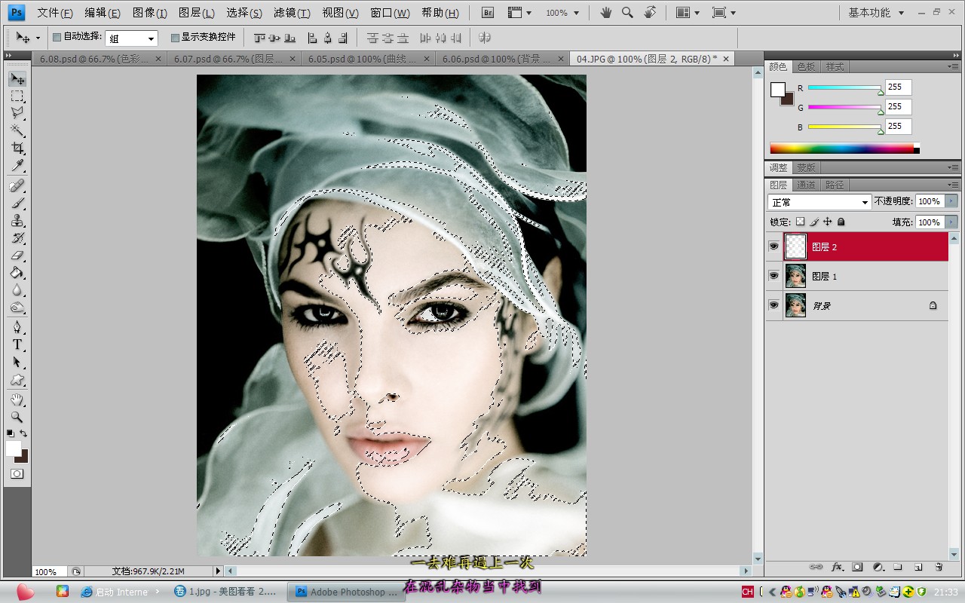Click the foreground color swatch in Color panel

[x=778, y=90]
